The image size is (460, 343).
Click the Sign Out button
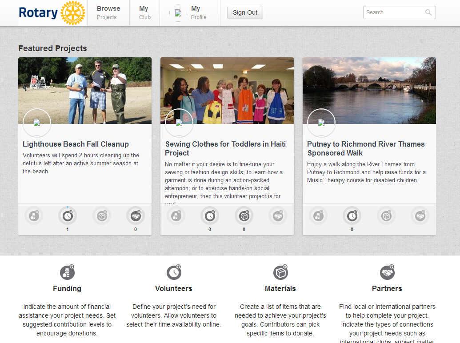click(245, 12)
